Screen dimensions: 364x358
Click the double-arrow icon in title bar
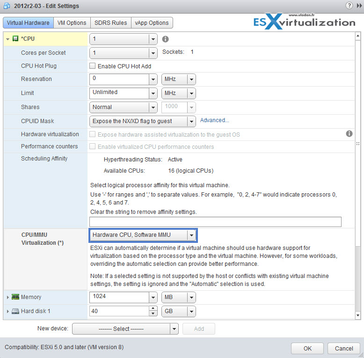point(359,6)
